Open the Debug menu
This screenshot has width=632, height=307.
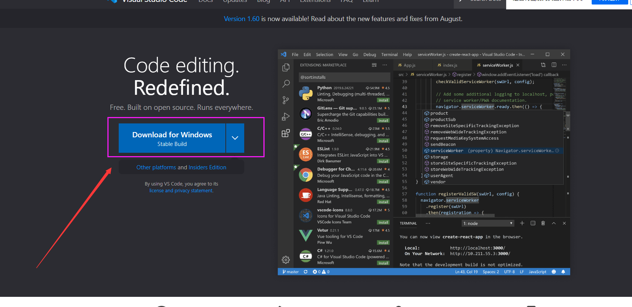[x=370, y=55]
